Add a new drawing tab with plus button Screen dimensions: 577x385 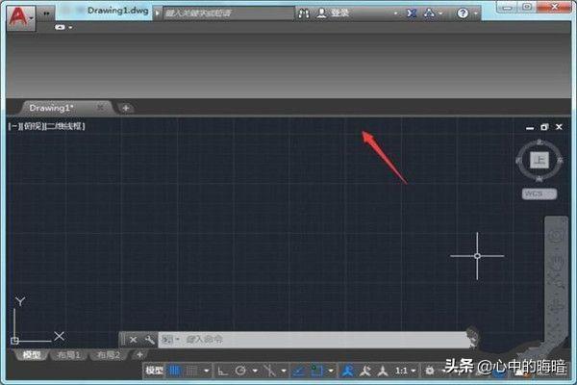coord(126,108)
